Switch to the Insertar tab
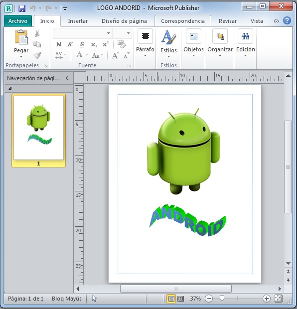The height and width of the screenshot is (309, 297). 78,21
